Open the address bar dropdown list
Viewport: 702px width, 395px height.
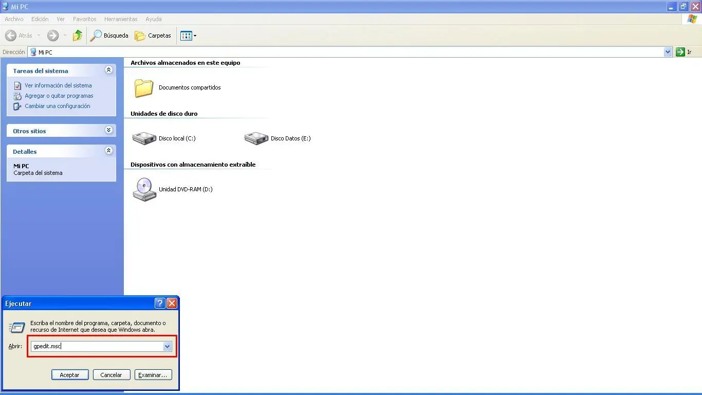(668, 52)
